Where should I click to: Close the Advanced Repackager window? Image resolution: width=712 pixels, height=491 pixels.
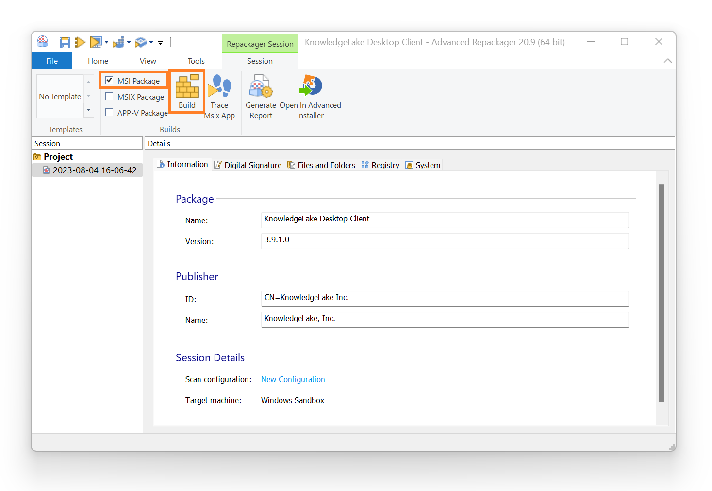[x=659, y=42]
